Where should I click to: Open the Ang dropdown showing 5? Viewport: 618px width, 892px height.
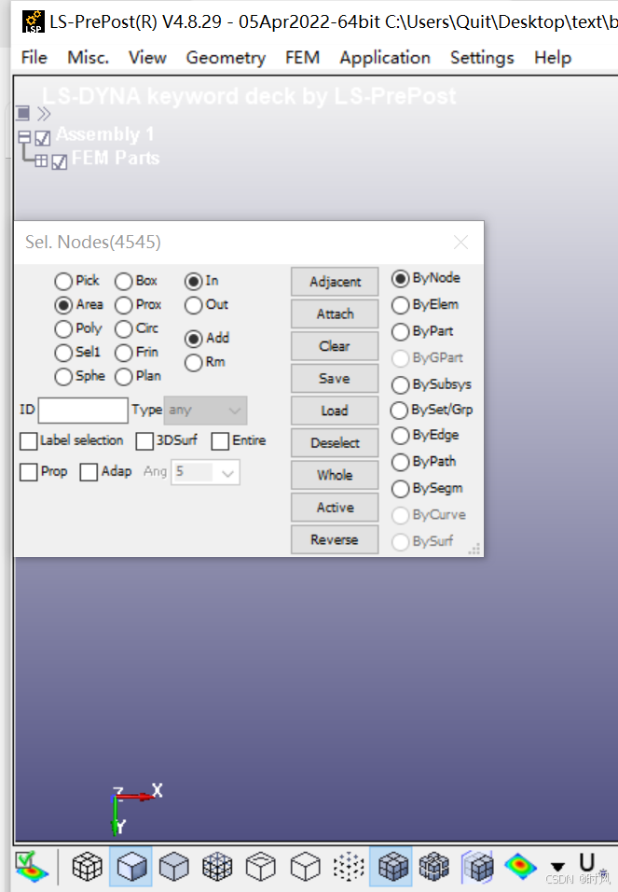click(x=205, y=472)
